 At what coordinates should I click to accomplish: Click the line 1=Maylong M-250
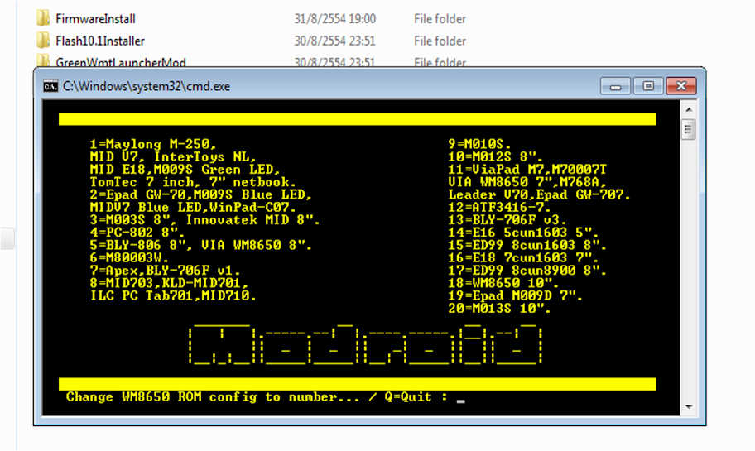[153, 144]
